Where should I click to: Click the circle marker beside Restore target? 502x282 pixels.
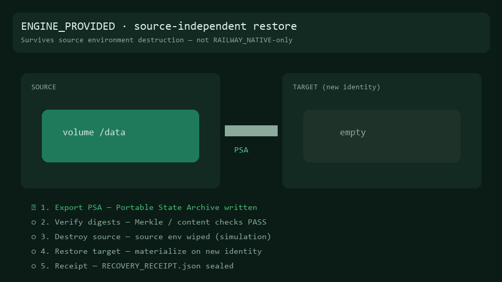[x=33, y=252]
